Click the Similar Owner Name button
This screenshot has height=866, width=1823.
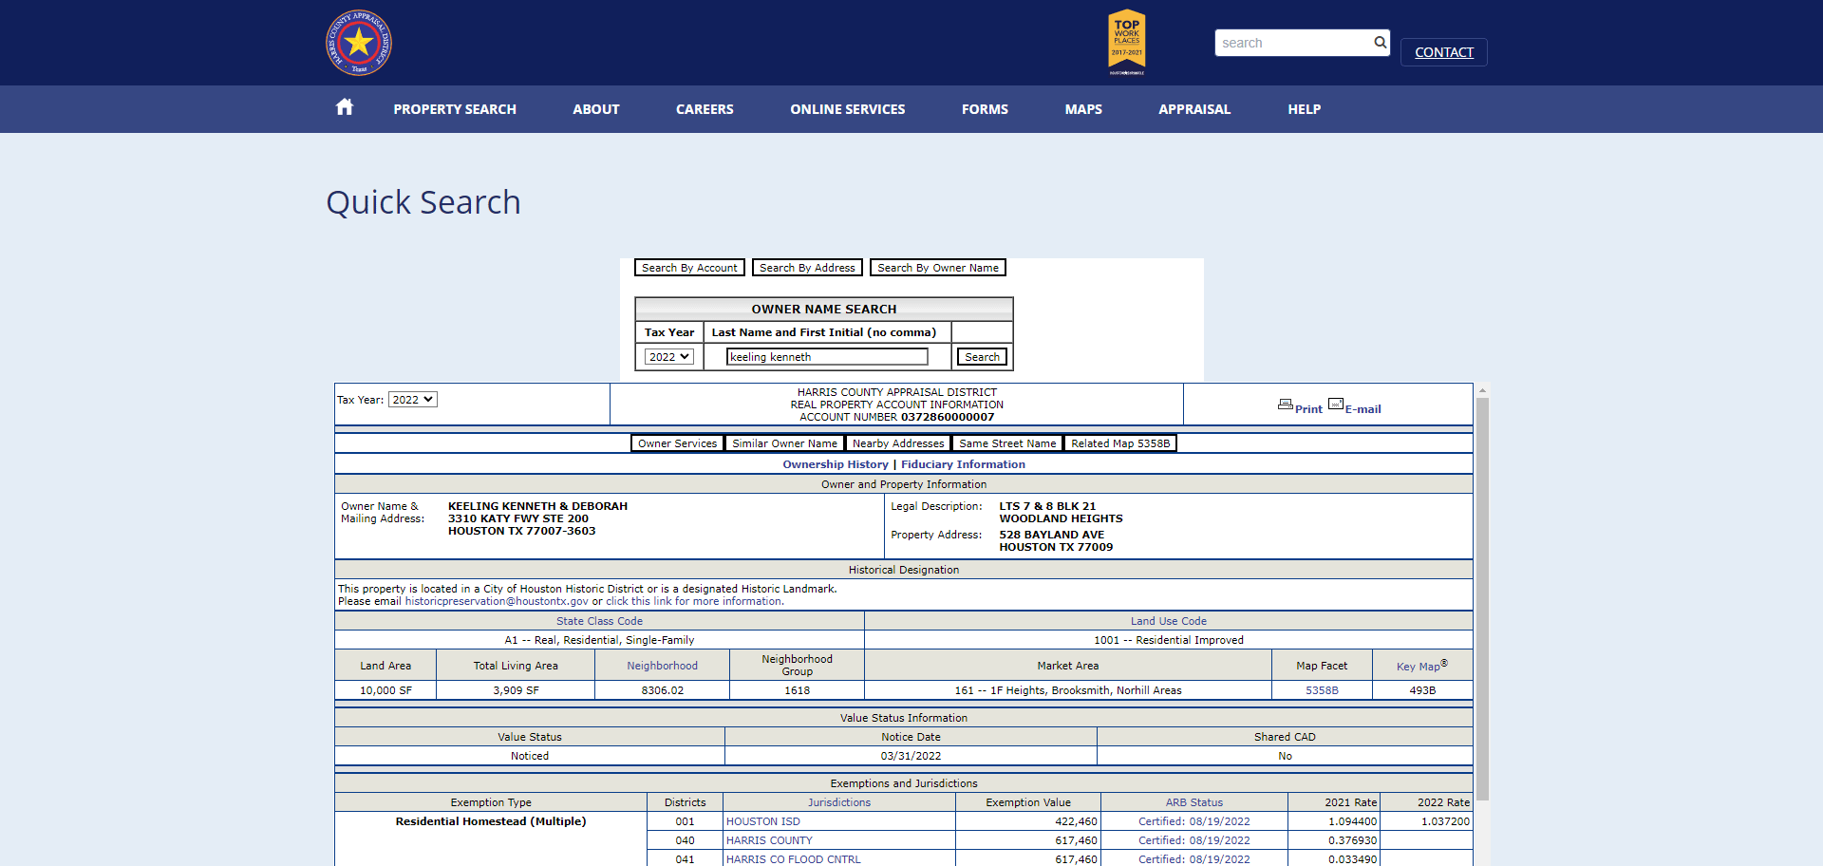click(784, 443)
